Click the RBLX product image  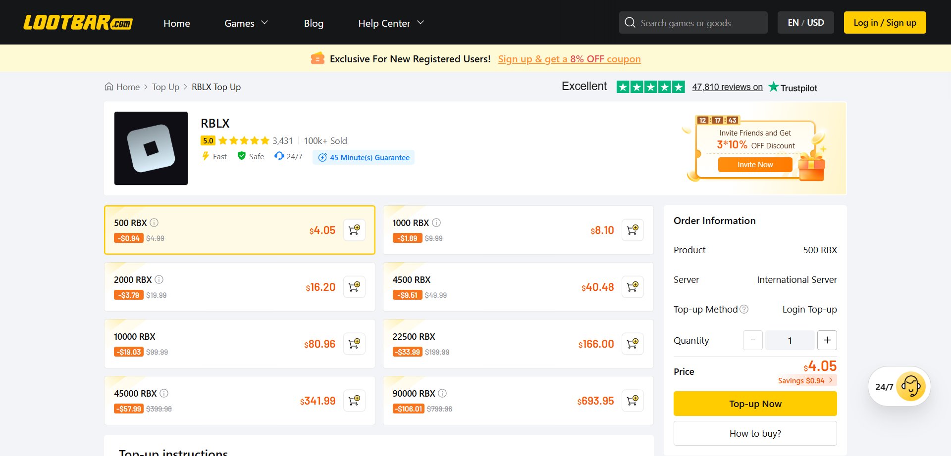pos(151,148)
